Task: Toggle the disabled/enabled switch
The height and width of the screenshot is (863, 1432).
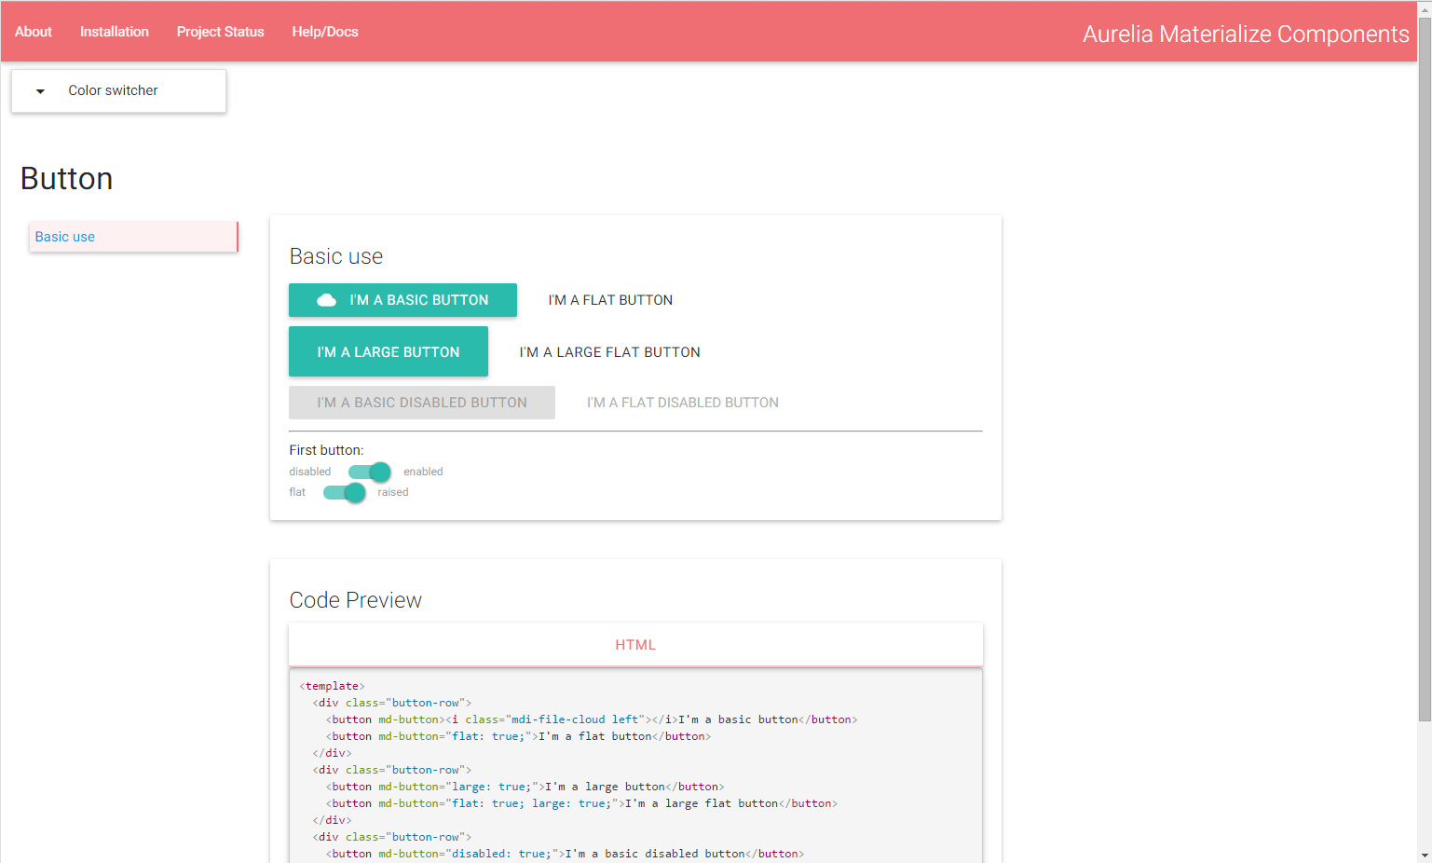Action: [x=370, y=472]
